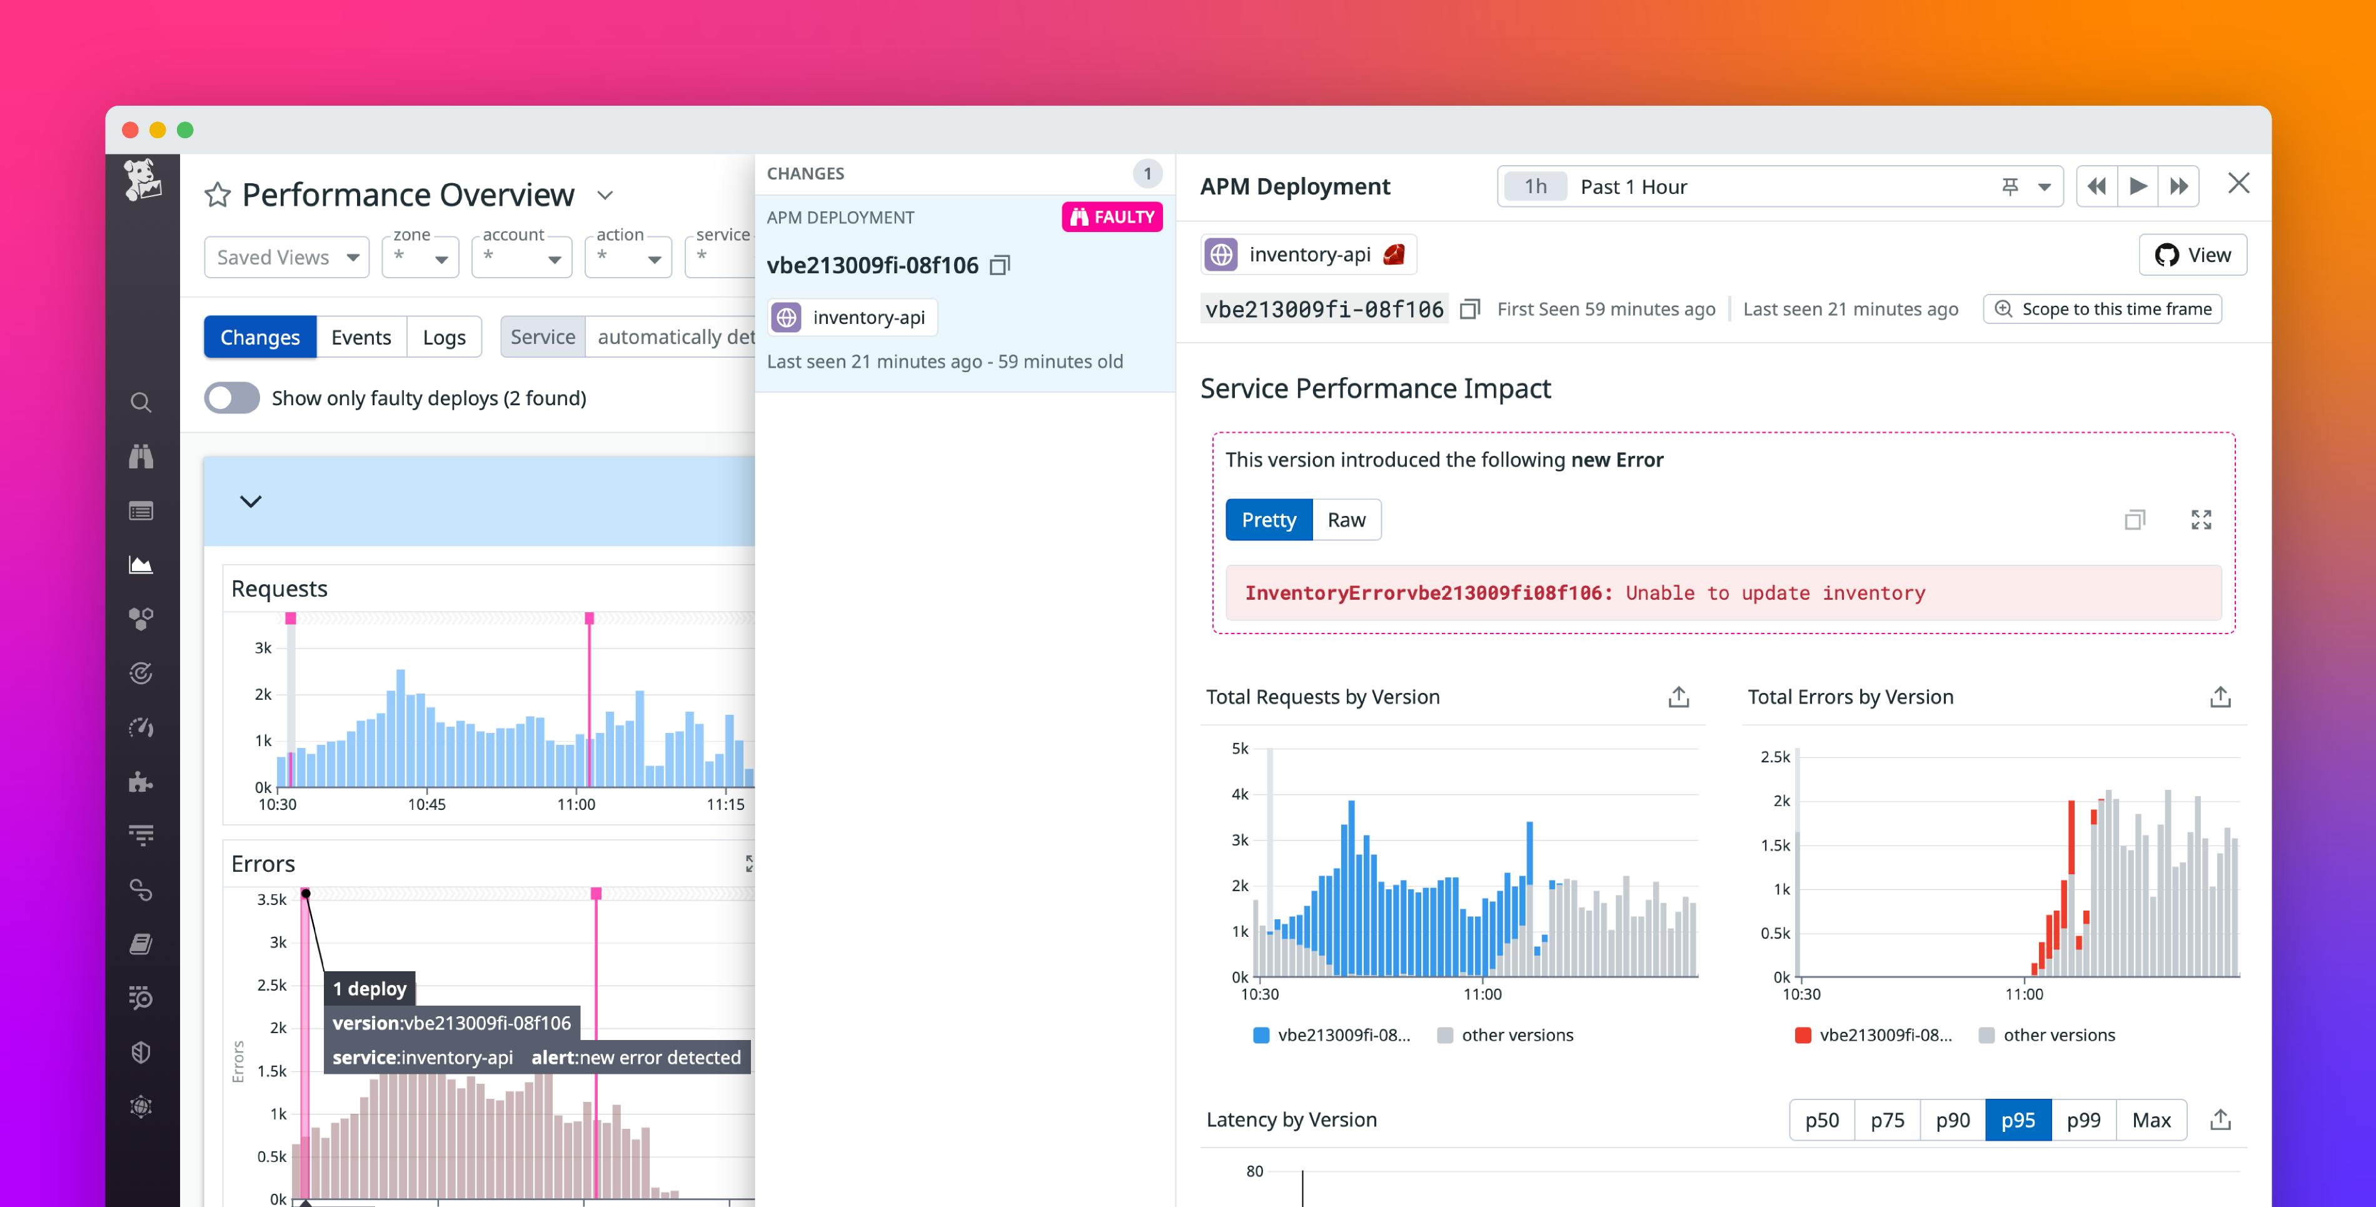Viewport: 2376px width, 1207px height.
Task: Open the Saved Views dropdown
Action: click(286, 256)
